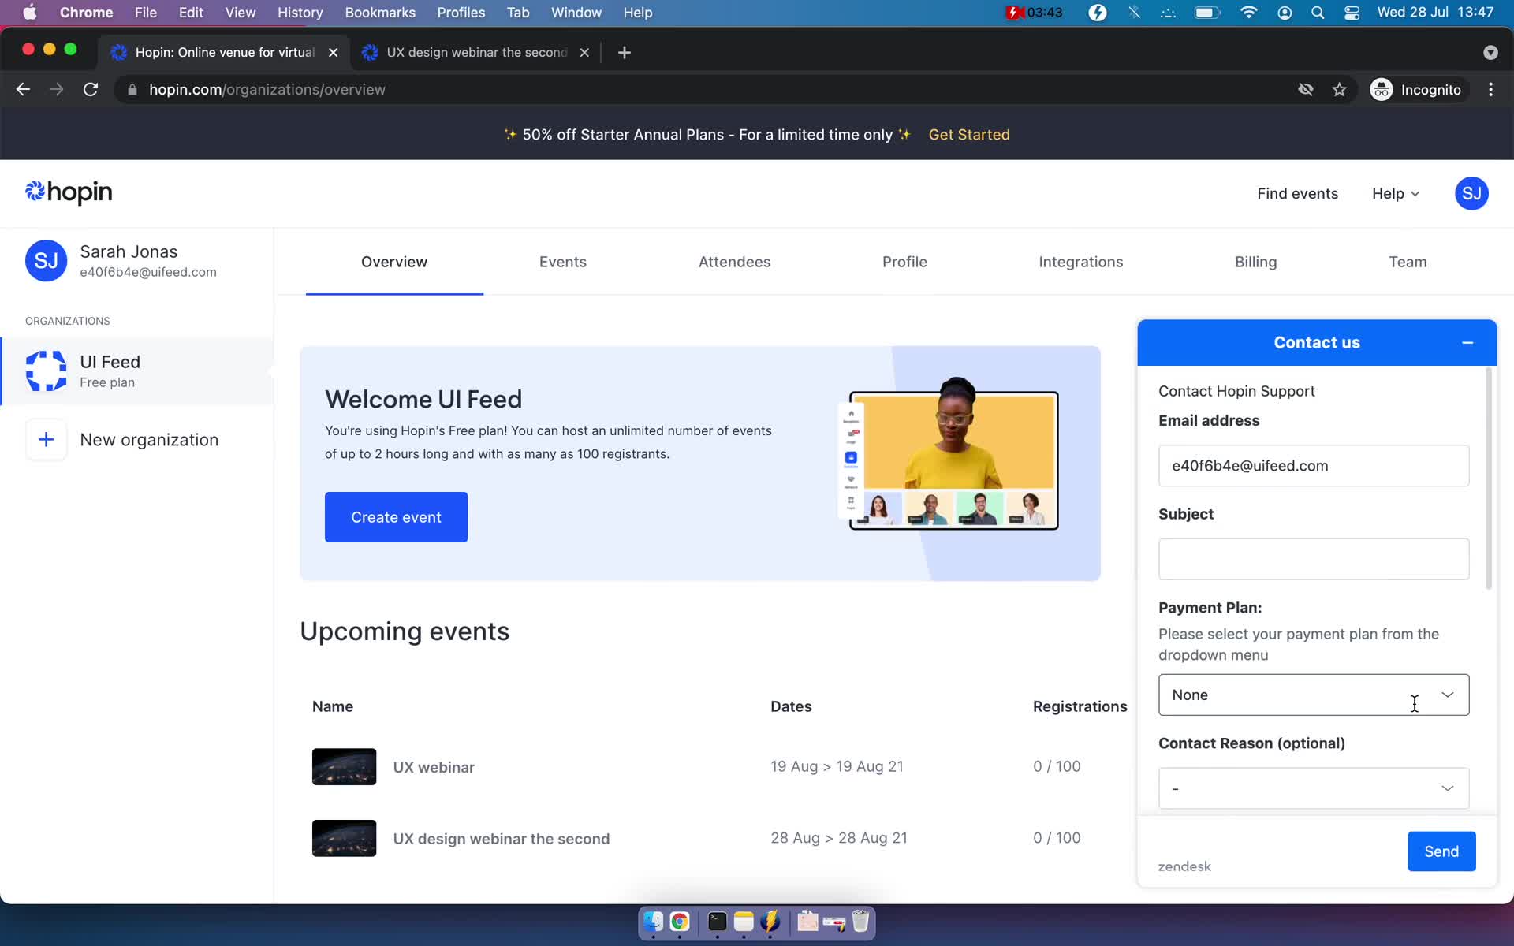Viewport: 1514px width, 946px height.
Task: Open Spotlight search in menu bar
Action: point(1318,13)
